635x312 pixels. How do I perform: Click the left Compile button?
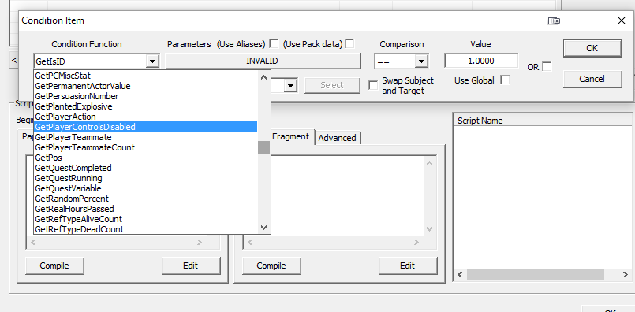pos(54,266)
